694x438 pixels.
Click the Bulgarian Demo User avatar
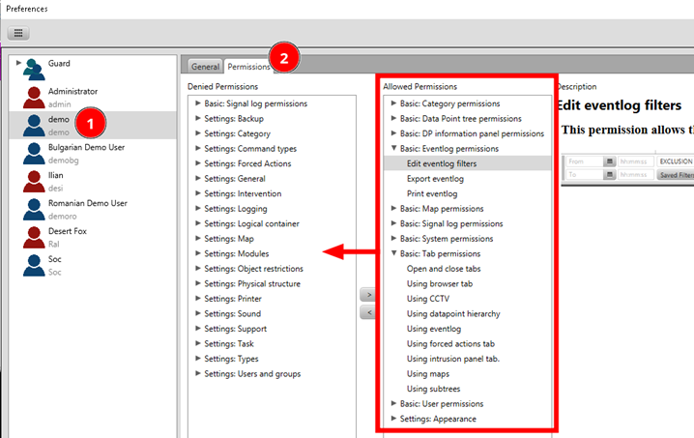pyautogui.click(x=34, y=153)
